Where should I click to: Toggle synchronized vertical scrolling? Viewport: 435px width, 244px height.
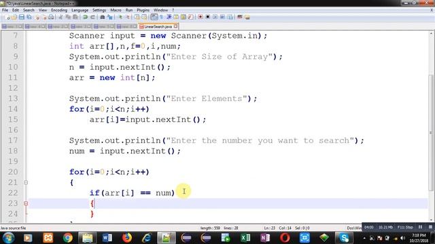(137, 17)
